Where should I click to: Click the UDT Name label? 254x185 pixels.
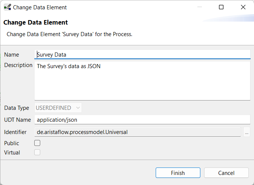click(18, 120)
